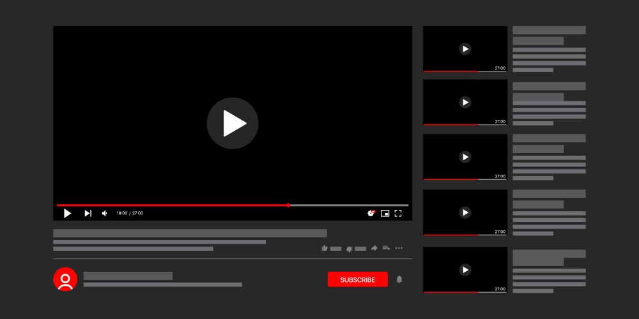
Task: Toggle the notification bell
Action: [399, 279]
